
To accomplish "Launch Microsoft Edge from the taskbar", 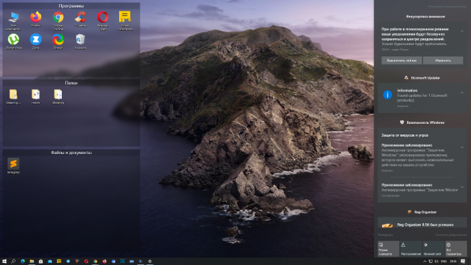I will (x=22, y=262).
